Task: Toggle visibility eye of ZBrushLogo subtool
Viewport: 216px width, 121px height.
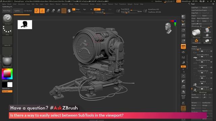Action: point(211,89)
